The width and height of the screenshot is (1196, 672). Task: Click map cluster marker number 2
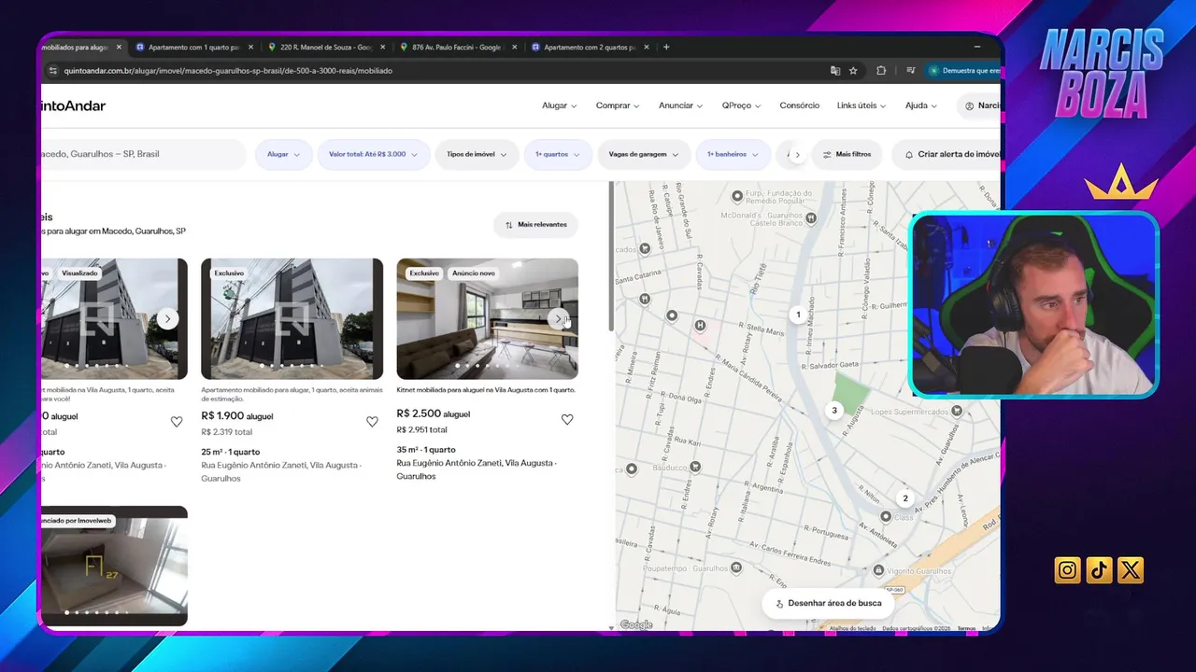pyautogui.click(x=904, y=498)
